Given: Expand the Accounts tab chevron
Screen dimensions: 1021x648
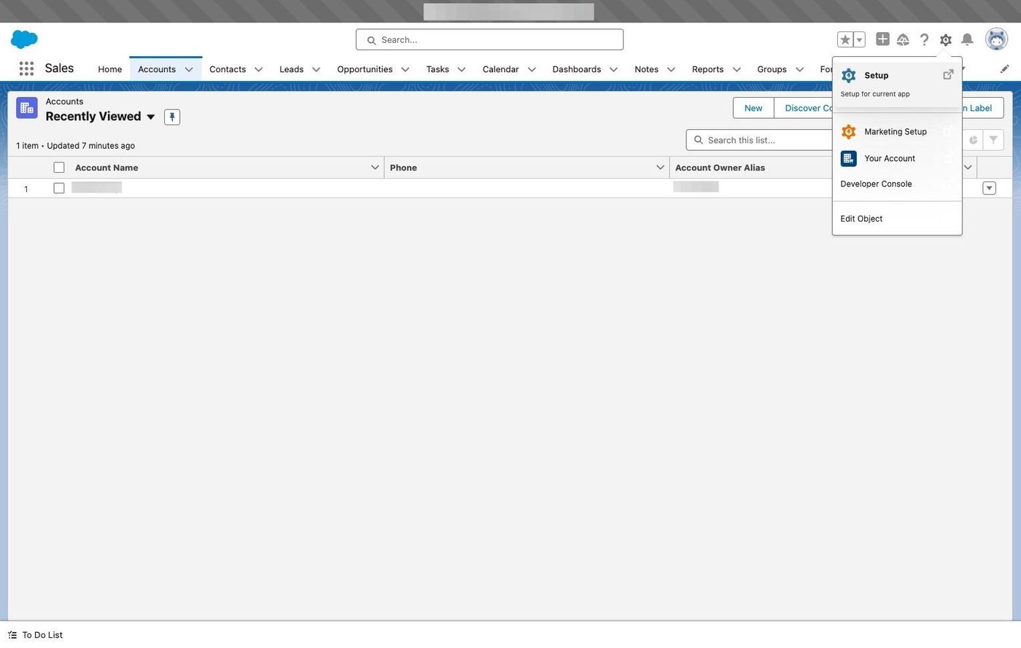Looking at the screenshot, I should pyautogui.click(x=189, y=69).
